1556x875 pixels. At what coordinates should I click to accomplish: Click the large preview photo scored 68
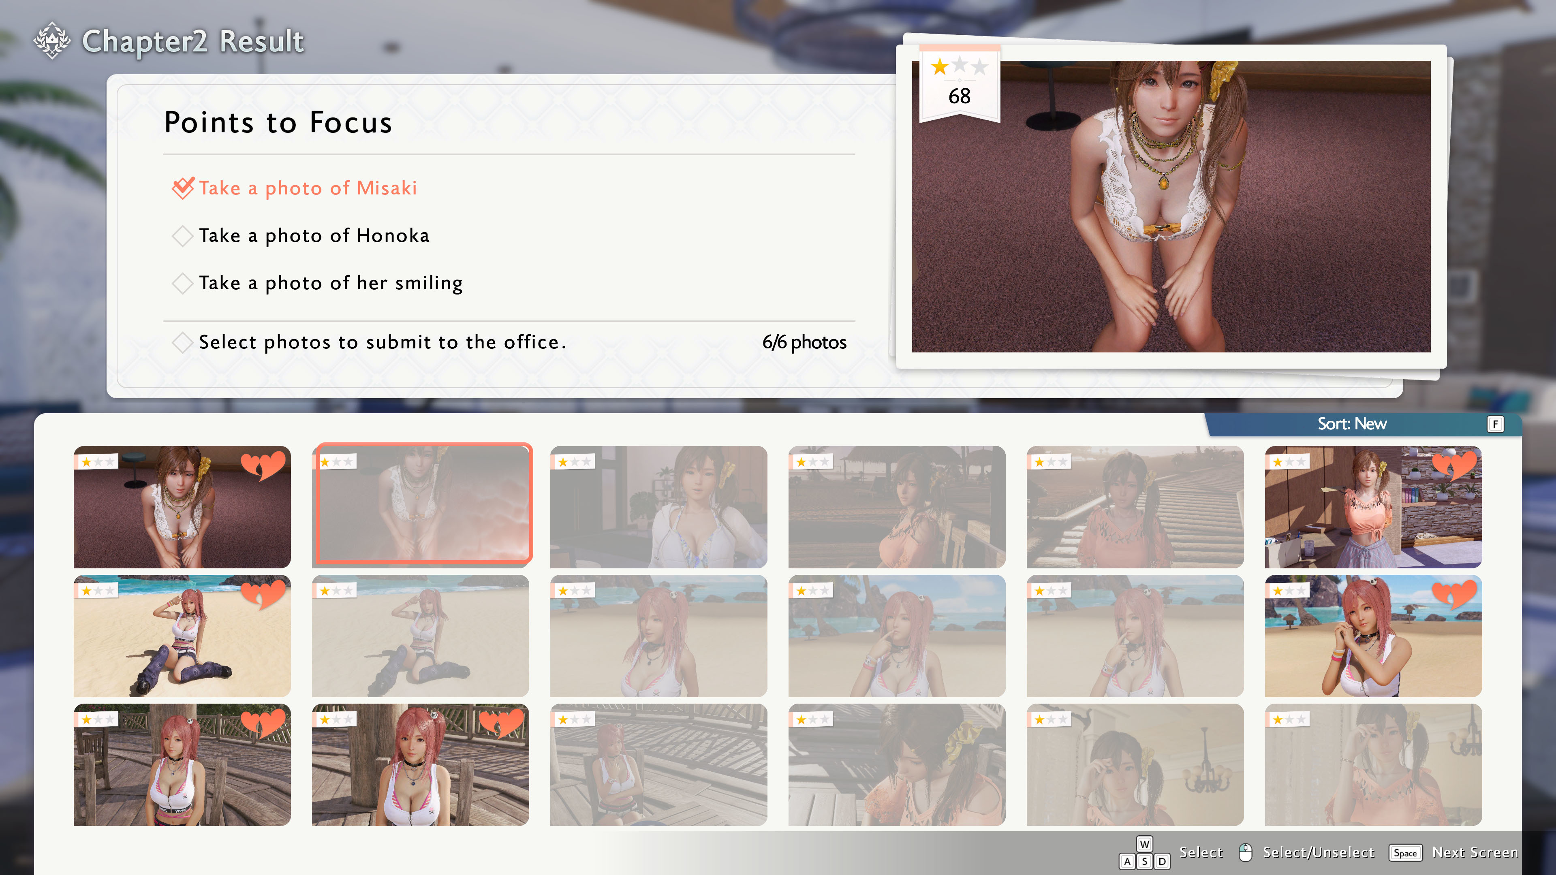pos(1171,207)
